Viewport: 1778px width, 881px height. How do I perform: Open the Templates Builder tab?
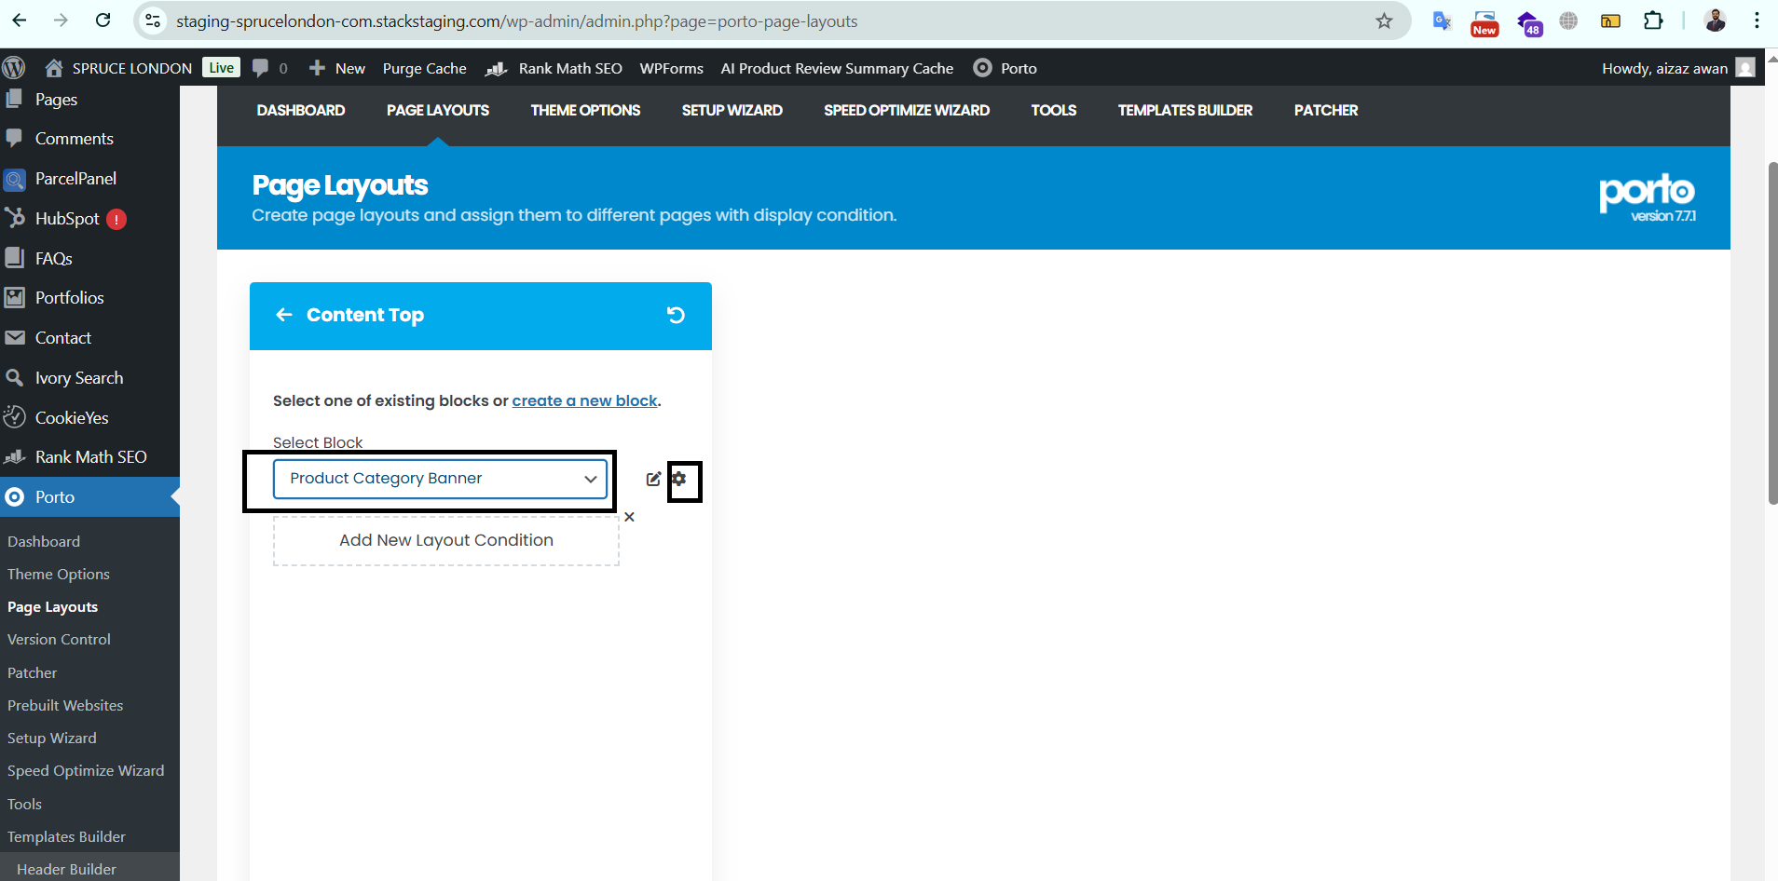pos(1185,110)
